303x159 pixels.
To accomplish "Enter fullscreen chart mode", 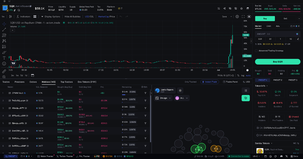I will [x=243, y=17].
